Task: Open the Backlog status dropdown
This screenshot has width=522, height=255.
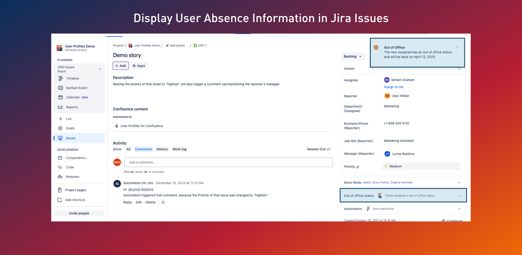Action: pos(353,56)
